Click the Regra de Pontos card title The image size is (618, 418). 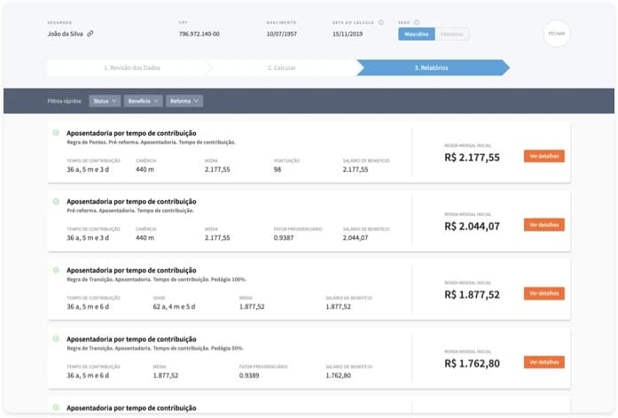tap(131, 133)
